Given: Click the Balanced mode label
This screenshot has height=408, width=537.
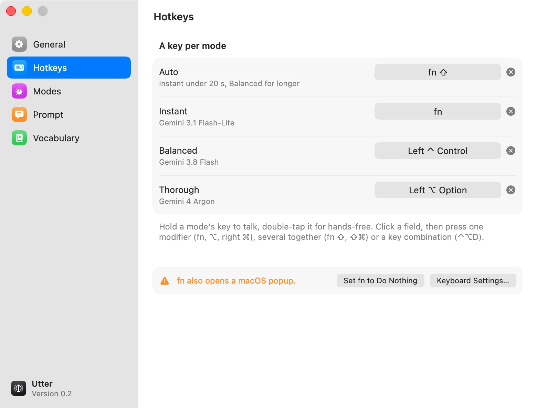Looking at the screenshot, I should 178,151.
